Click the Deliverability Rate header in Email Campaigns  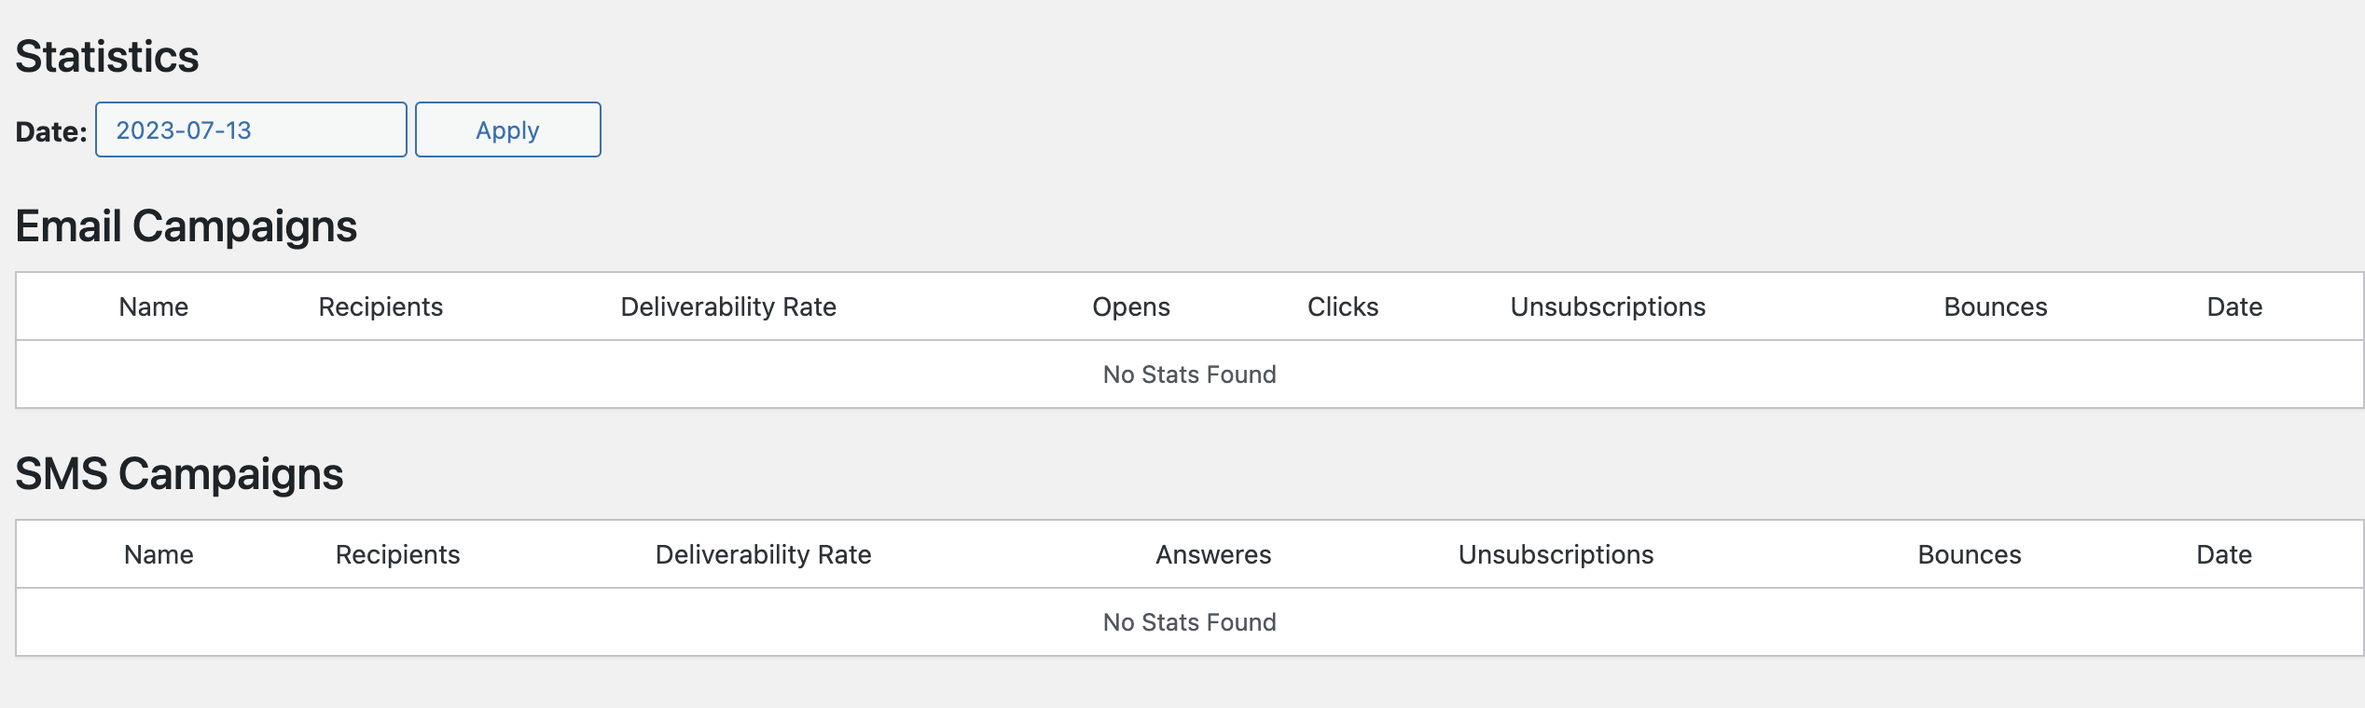[x=729, y=306]
